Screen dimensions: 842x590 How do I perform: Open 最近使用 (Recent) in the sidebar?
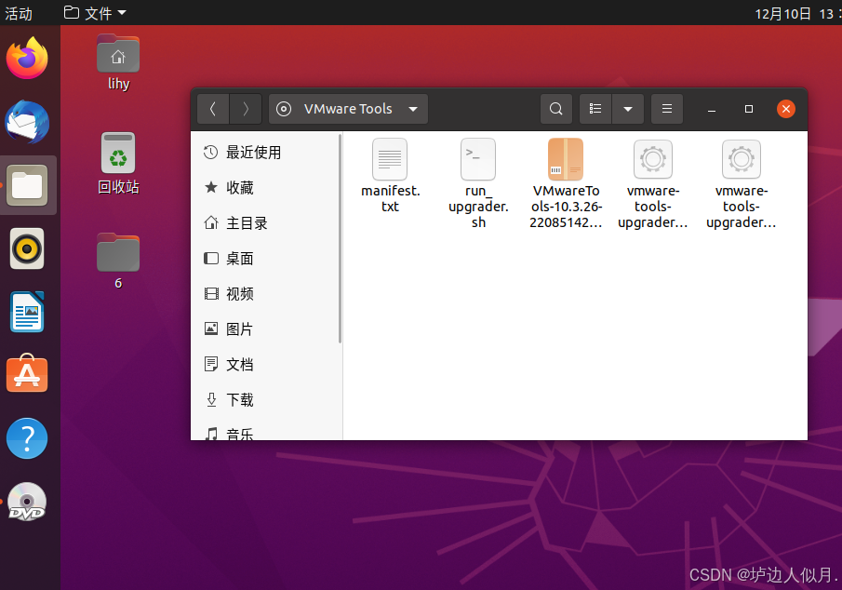click(x=266, y=153)
